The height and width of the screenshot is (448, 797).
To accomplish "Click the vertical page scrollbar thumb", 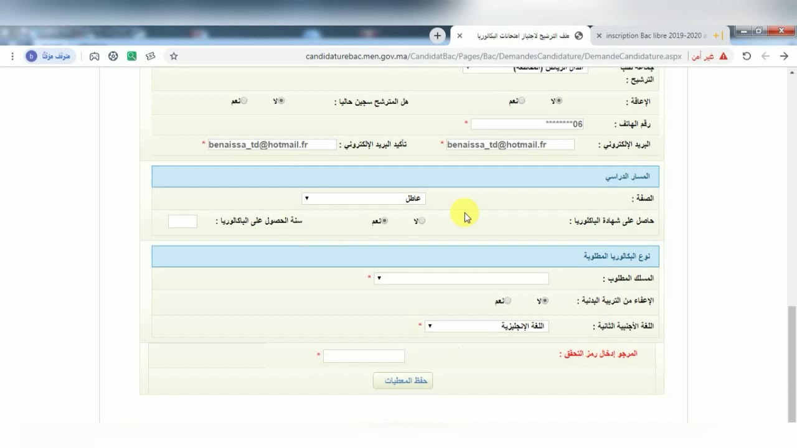I will point(791,364).
